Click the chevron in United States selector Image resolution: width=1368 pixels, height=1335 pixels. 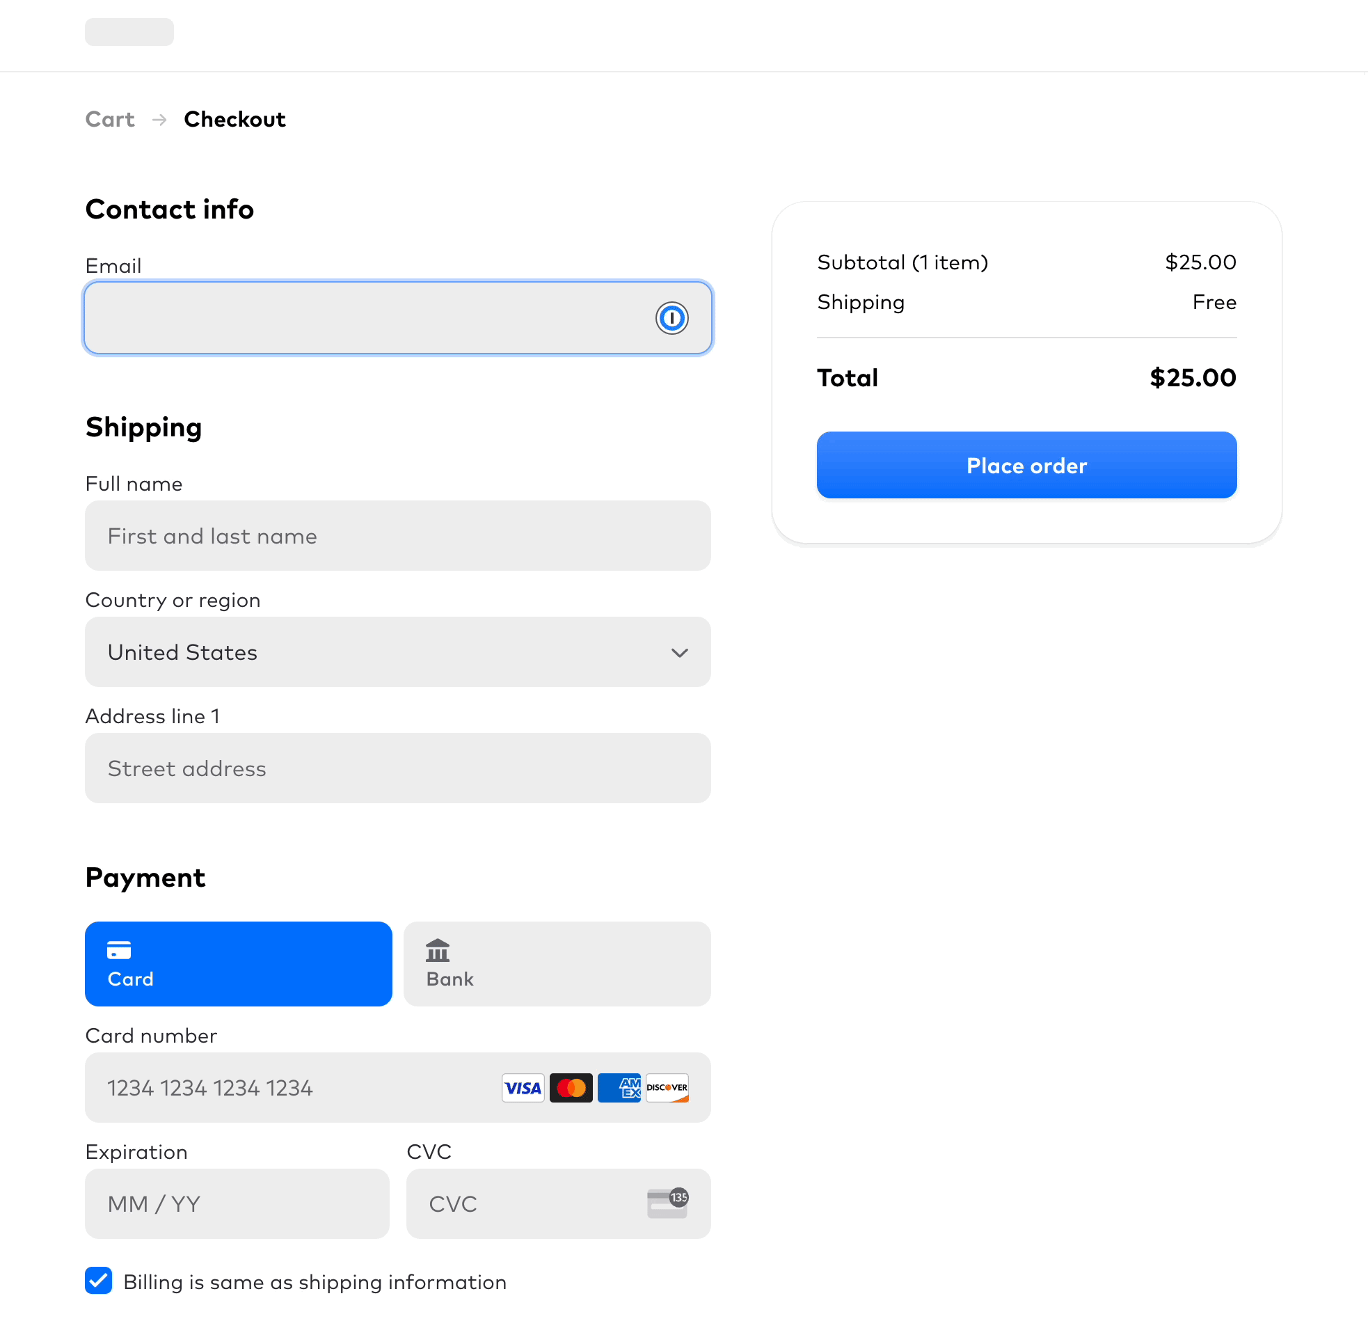(x=679, y=653)
